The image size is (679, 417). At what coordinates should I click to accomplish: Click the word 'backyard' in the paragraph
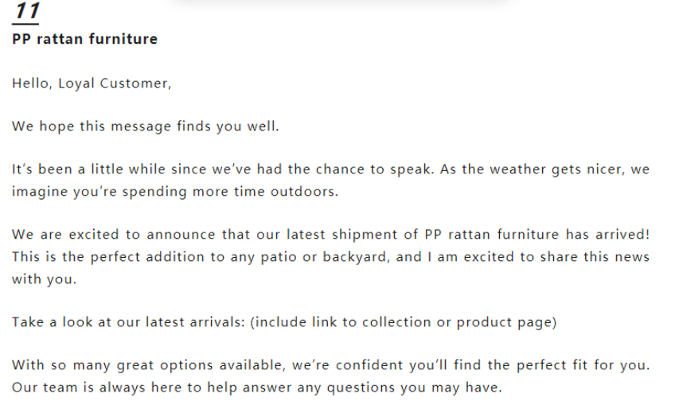(353, 257)
